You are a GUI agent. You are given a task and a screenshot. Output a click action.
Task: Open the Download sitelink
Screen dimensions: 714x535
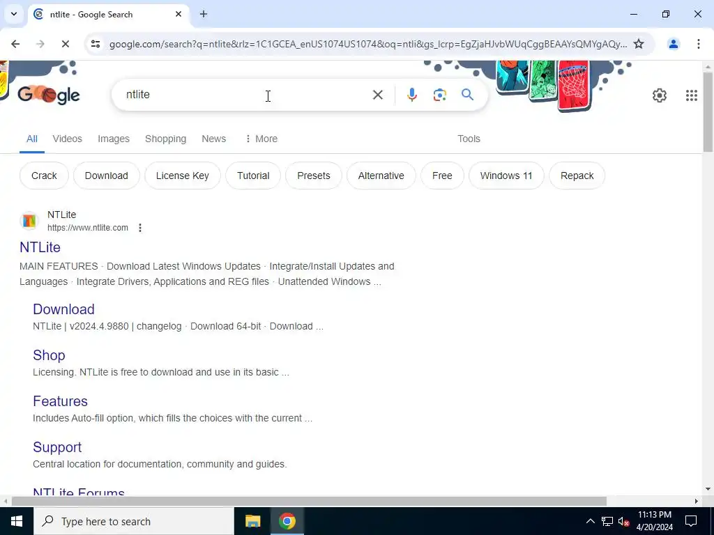63,309
